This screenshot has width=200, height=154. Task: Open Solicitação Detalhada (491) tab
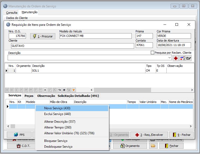(x=78, y=96)
